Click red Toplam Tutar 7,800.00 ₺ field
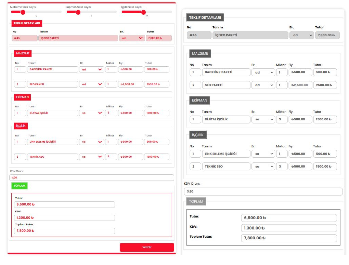This screenshot has height=265, width=349. click(64, 231)
